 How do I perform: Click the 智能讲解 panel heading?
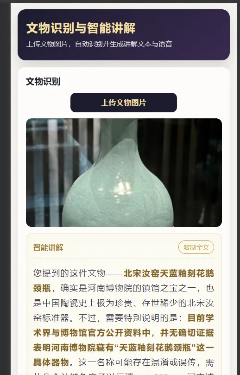pyautogui.click(x=48, y=247)
